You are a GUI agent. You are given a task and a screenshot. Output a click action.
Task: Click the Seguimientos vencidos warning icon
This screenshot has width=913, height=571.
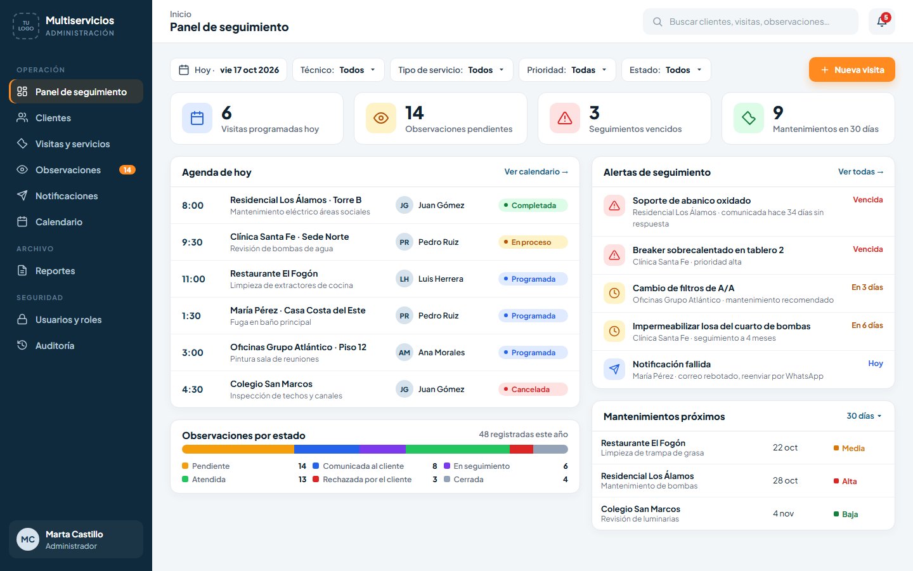point(565,118)
